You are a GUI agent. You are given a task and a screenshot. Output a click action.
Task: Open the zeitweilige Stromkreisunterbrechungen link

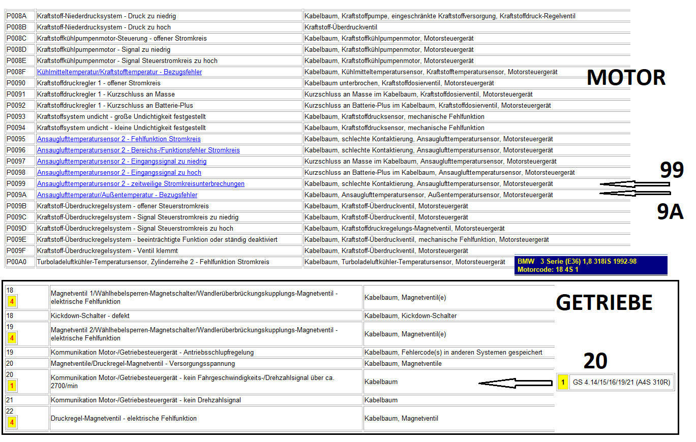(140, 184)
